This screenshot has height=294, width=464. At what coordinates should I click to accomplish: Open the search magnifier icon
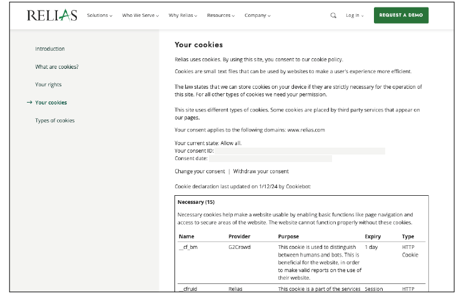333,16
